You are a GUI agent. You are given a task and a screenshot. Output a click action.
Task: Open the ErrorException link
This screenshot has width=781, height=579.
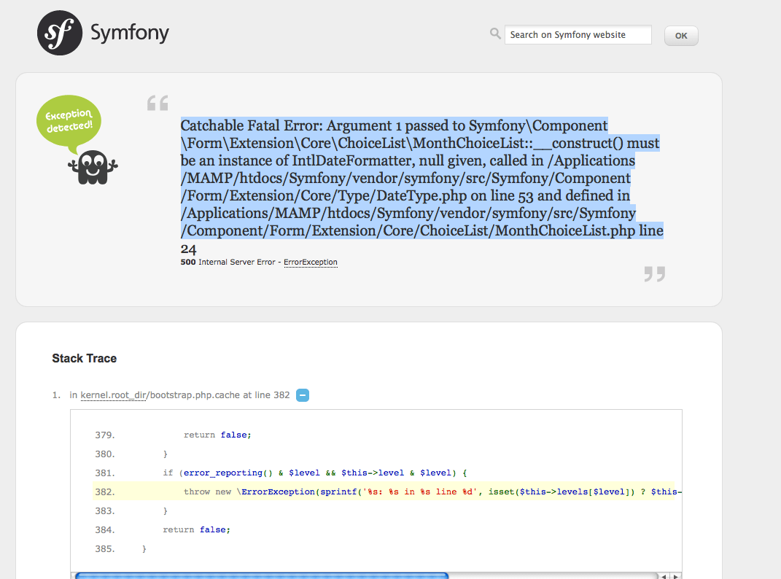pos(311,262)
